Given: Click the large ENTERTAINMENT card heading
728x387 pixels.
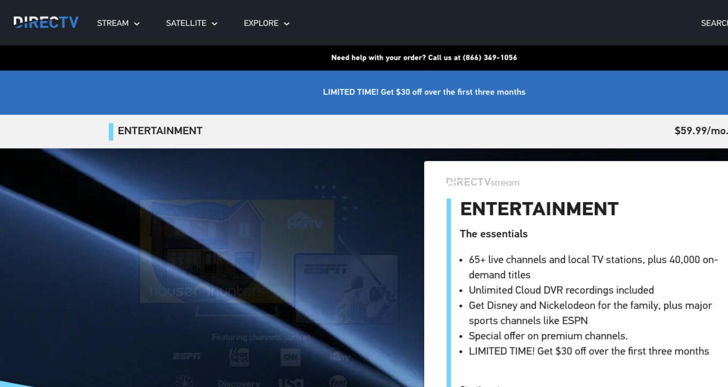Looking at the screenshot, I should click(x=539, y=209).
